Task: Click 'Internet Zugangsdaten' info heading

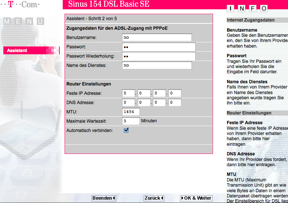Action: [251, 20]
